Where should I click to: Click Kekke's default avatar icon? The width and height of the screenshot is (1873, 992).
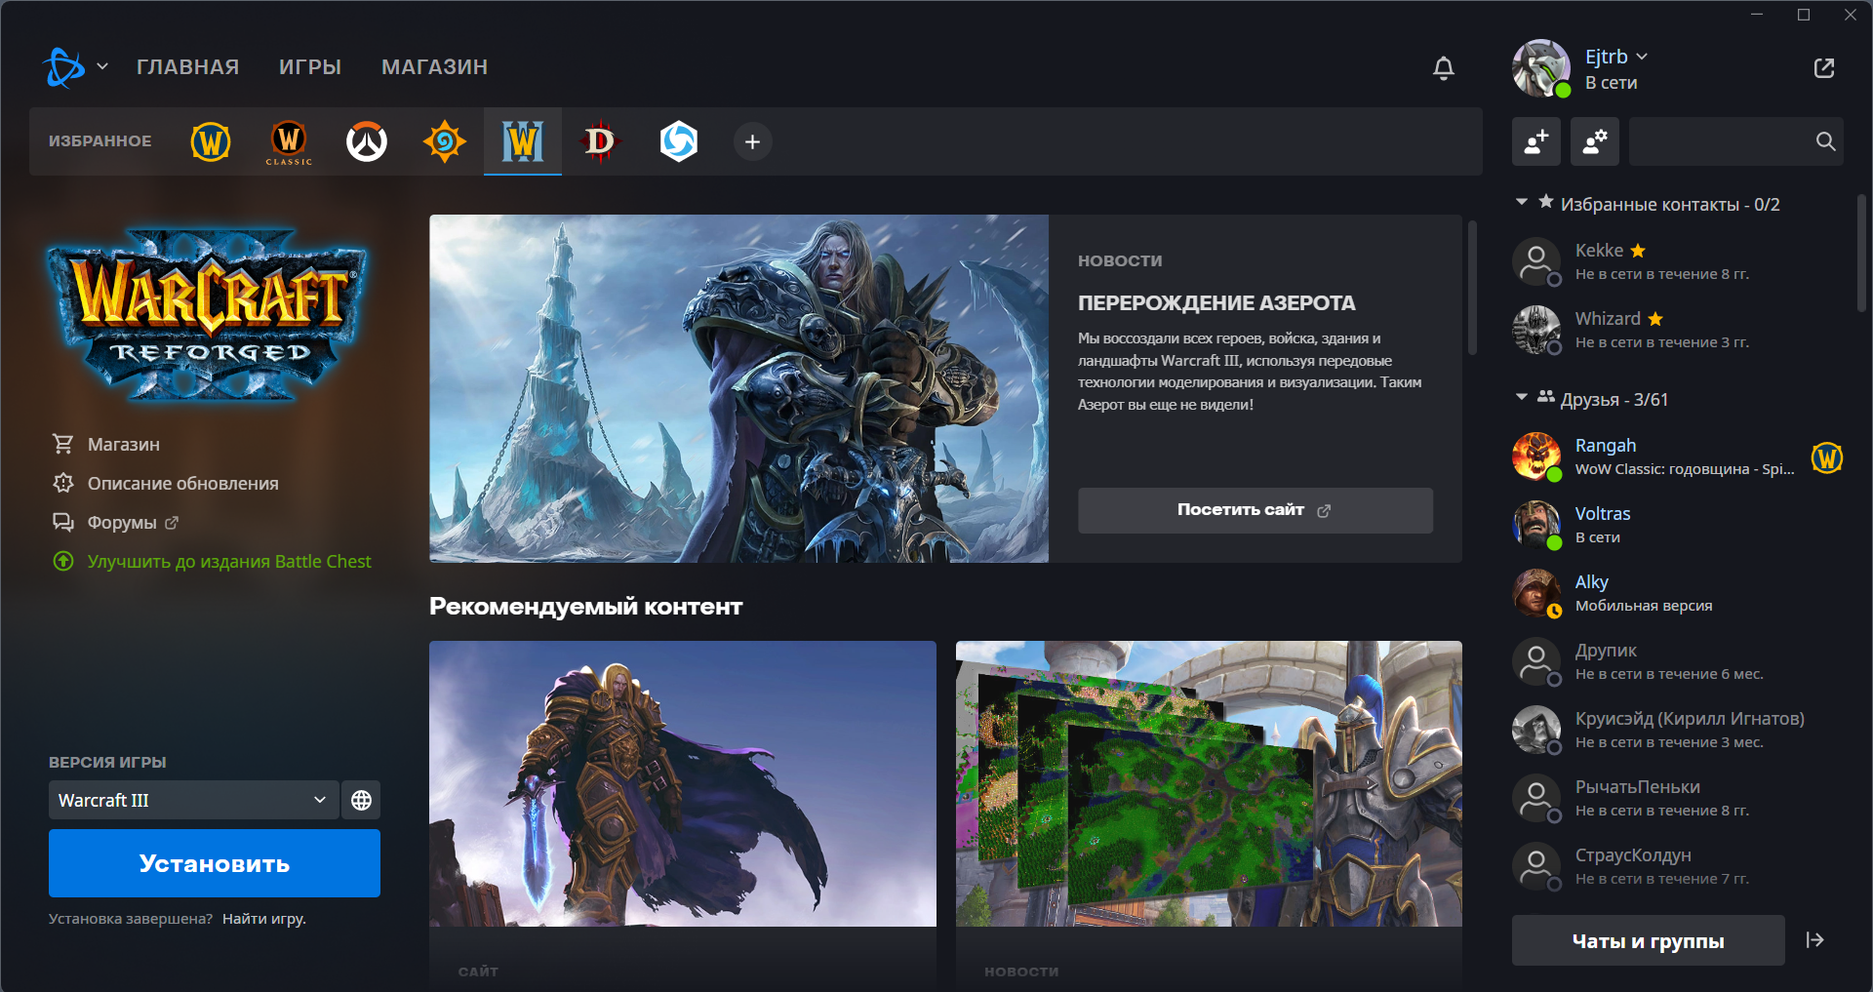(x=1536, y=261)
